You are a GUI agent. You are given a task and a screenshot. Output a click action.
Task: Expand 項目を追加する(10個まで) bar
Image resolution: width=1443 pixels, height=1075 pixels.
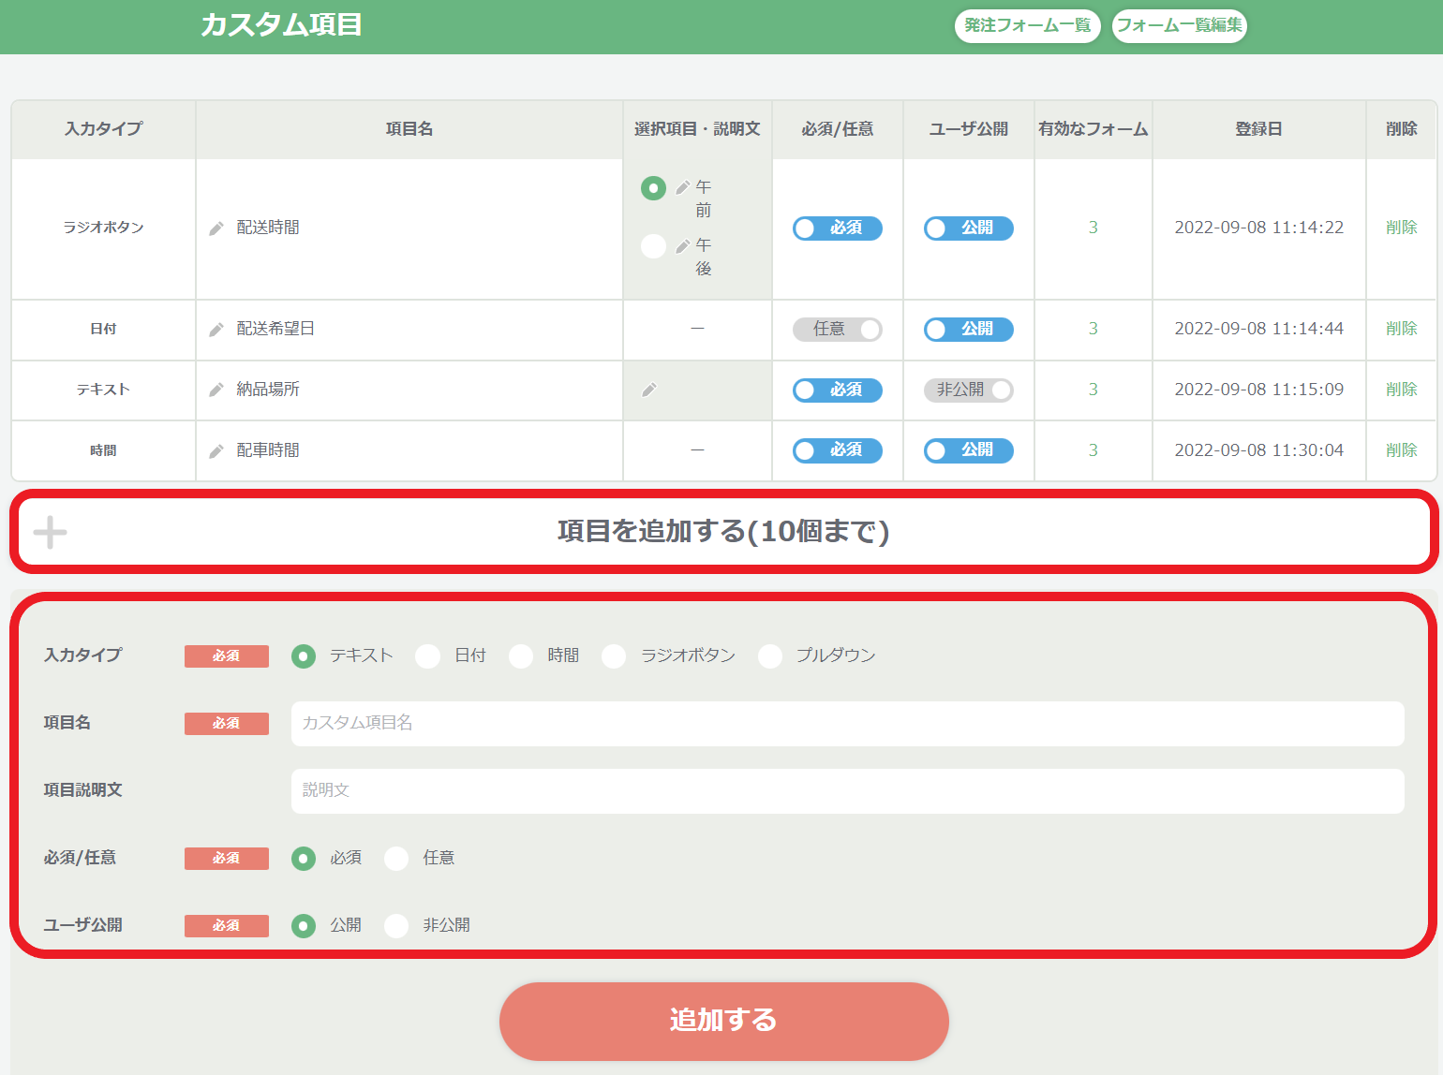[x=724, y=532]
